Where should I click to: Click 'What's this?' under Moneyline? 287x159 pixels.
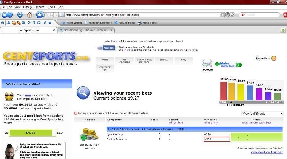211,122
